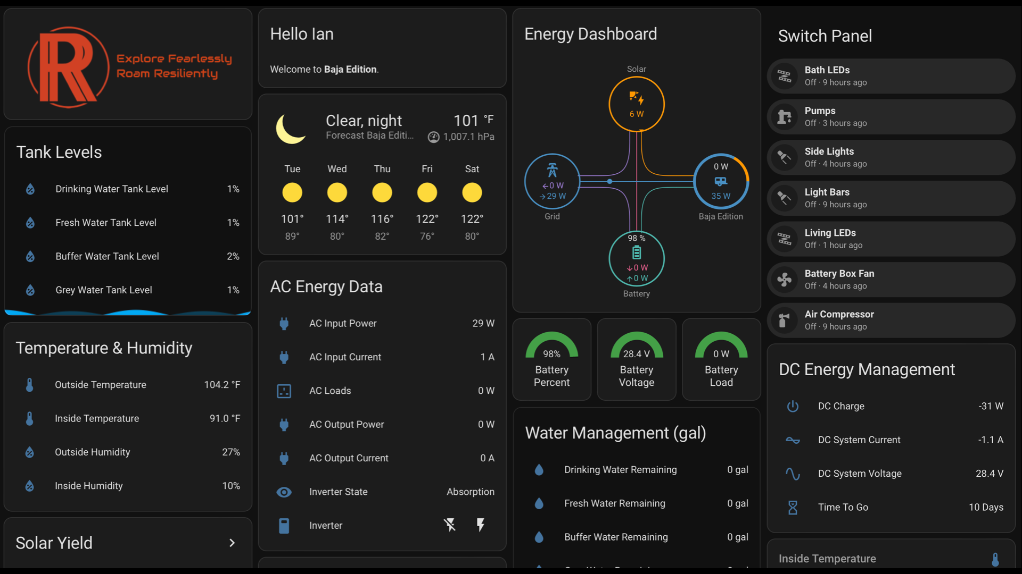Click the power icon next to DC Charge

click(793, 406)
